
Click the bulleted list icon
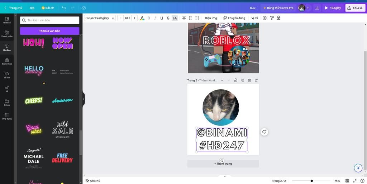[191, 18]
